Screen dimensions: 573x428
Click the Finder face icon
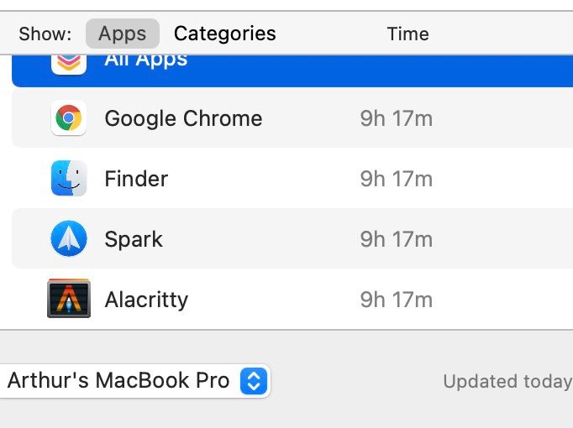(x=69, y=178)
